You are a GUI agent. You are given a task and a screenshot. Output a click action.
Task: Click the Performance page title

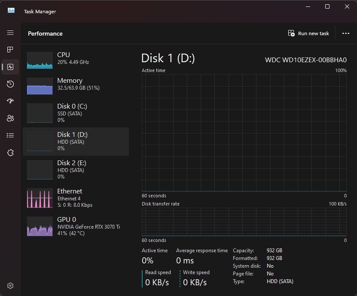point(45,33)
